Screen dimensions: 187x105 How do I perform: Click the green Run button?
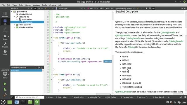point(5,84)
